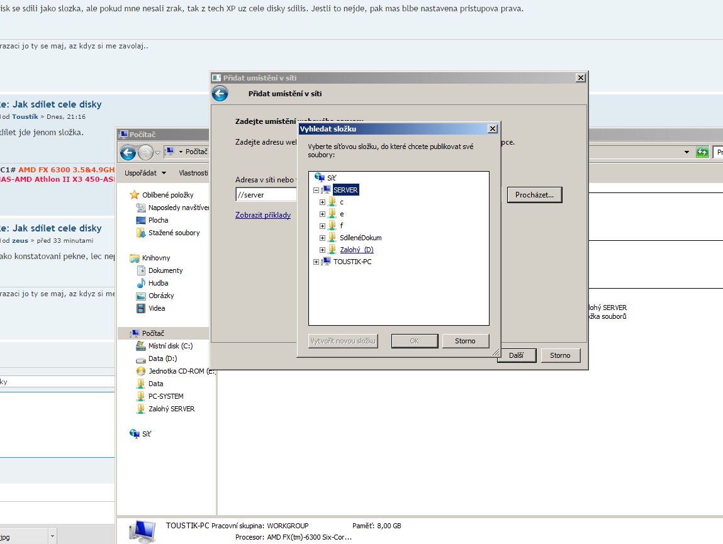Click the folder icon of share f
The width and height of the screenshot is (723, 544).
click(x=332, y=225)
